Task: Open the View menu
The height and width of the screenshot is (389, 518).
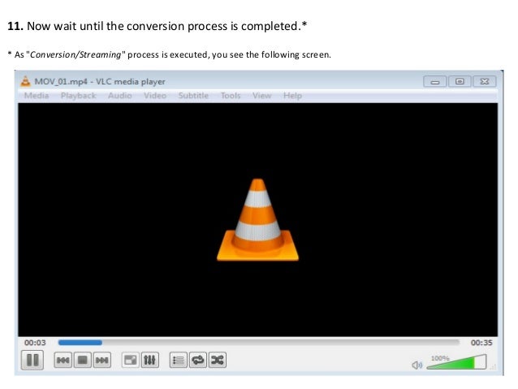Action: pyautogui.click(x=262, y=96)
